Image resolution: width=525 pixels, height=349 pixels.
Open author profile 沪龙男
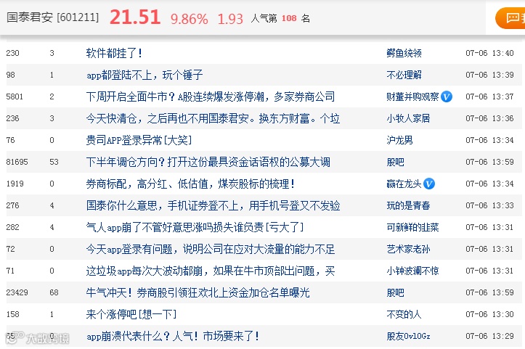click(x=399, y=140)
